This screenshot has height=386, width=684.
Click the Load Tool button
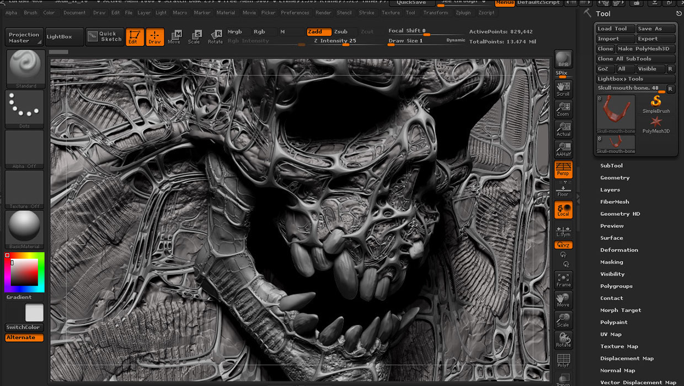(x=612, y=29)
